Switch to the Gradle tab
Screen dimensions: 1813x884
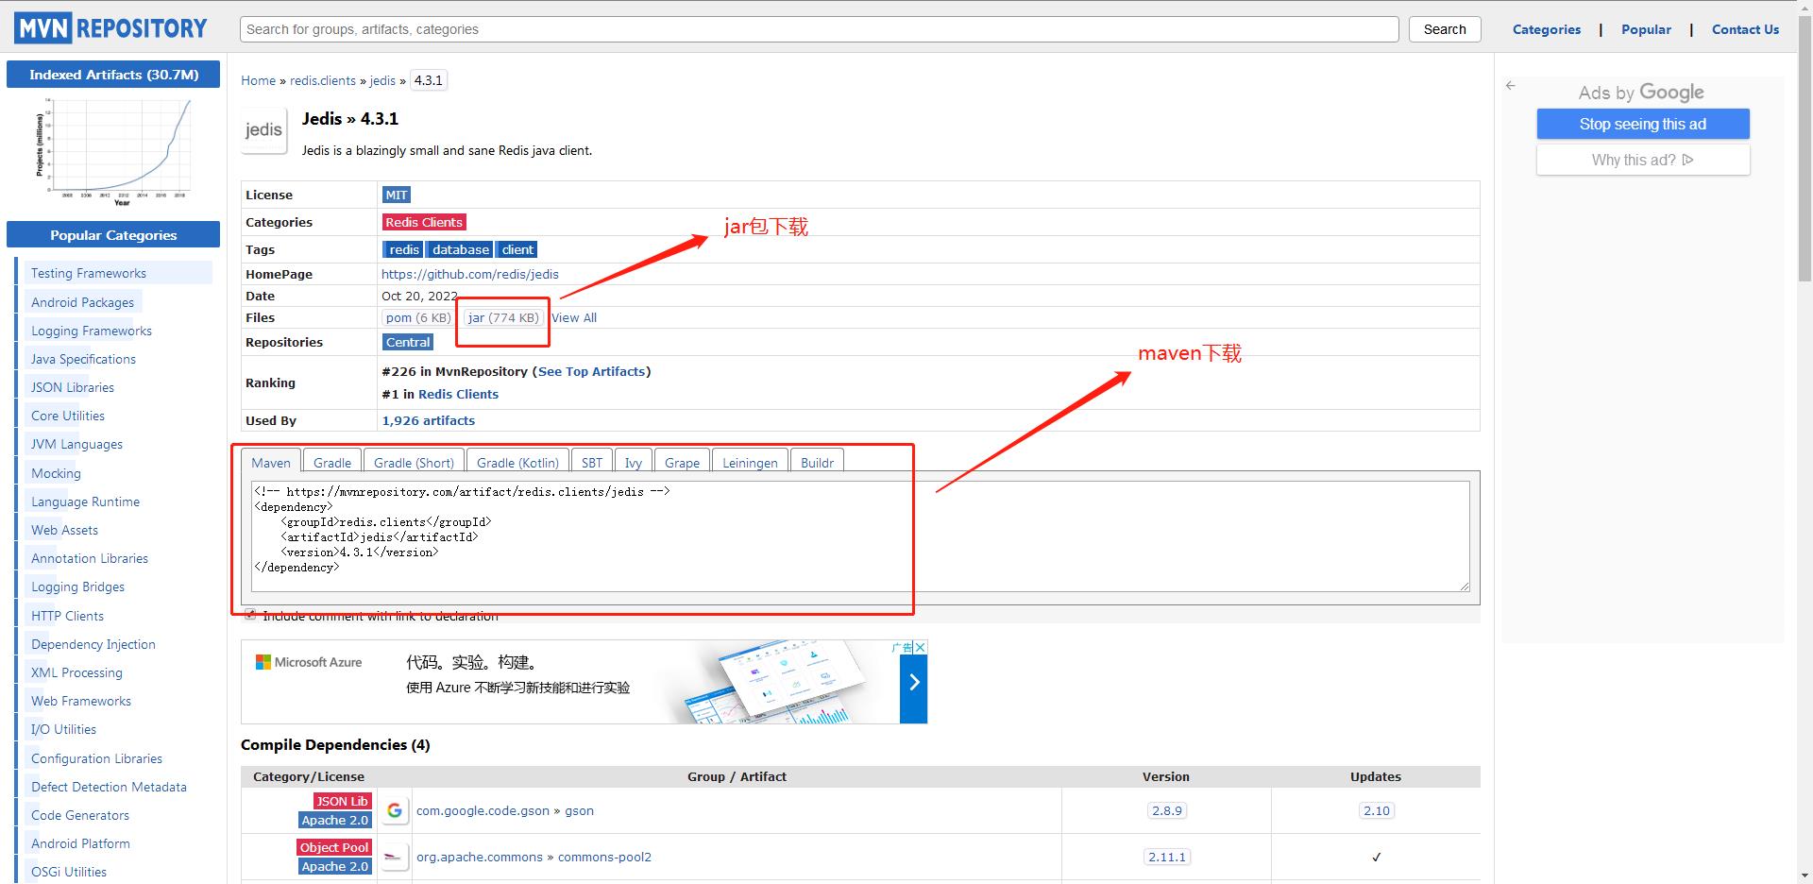332,462
